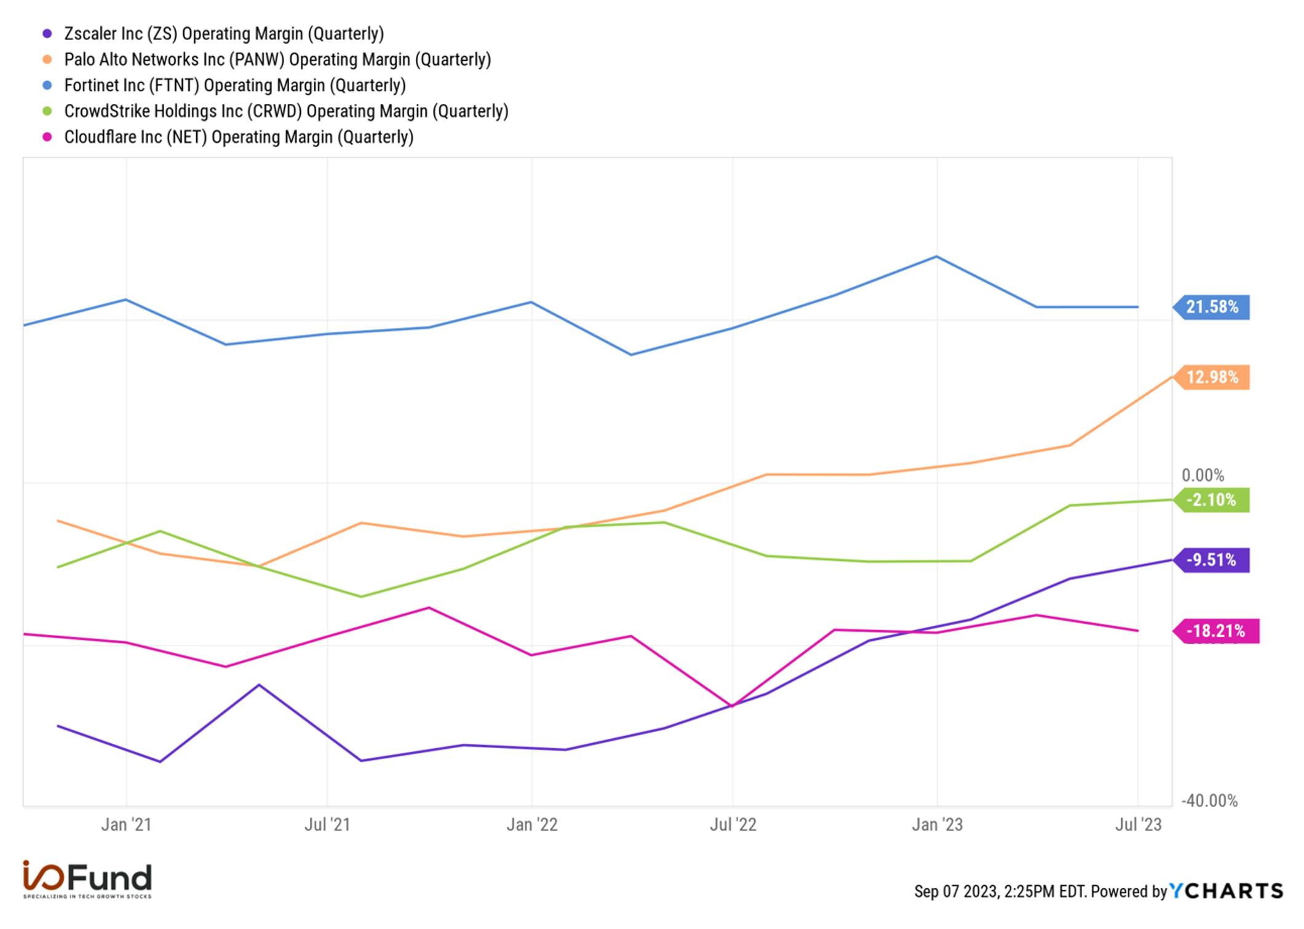The height and width of the screenshot is (929, 1304).
Task: Click the blue Fortinet legend dot
Action: click(47, 86)
